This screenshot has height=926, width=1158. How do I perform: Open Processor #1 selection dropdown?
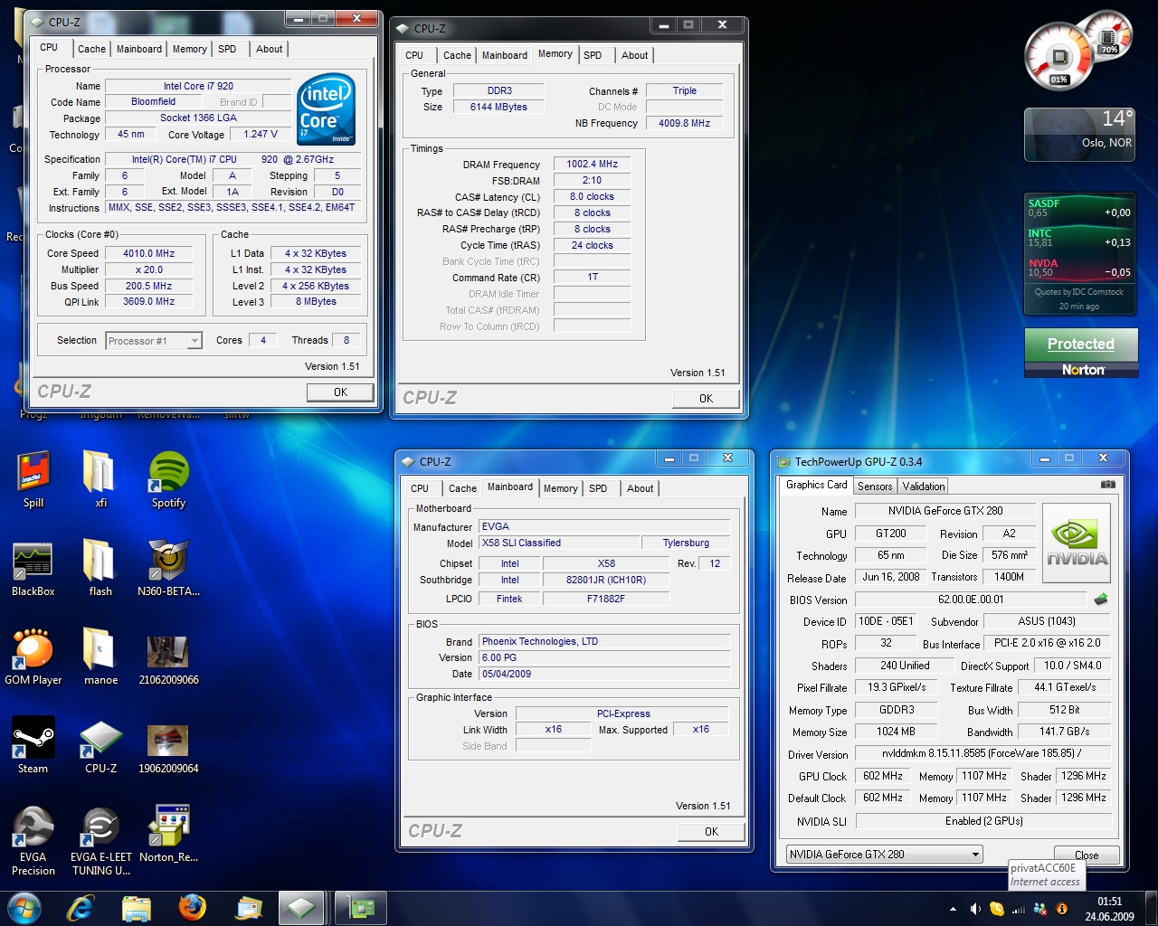(154, 341)
